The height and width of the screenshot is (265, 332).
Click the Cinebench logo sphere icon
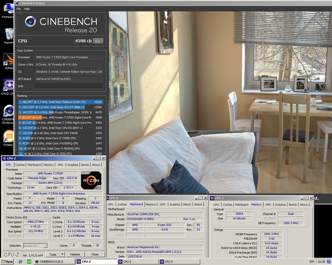click(x=30, y=21)
